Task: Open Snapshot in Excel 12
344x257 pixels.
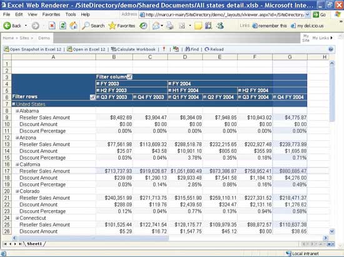Action: point(33,49)
